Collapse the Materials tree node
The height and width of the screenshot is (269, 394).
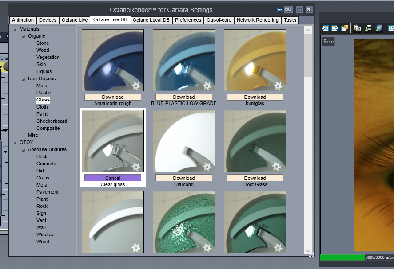coord(15,29)
